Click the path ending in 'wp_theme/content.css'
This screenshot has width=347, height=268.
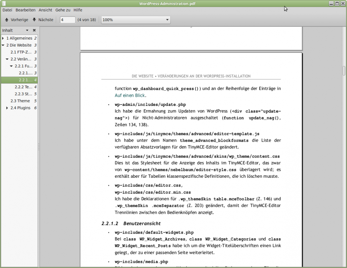click(197, 156)
